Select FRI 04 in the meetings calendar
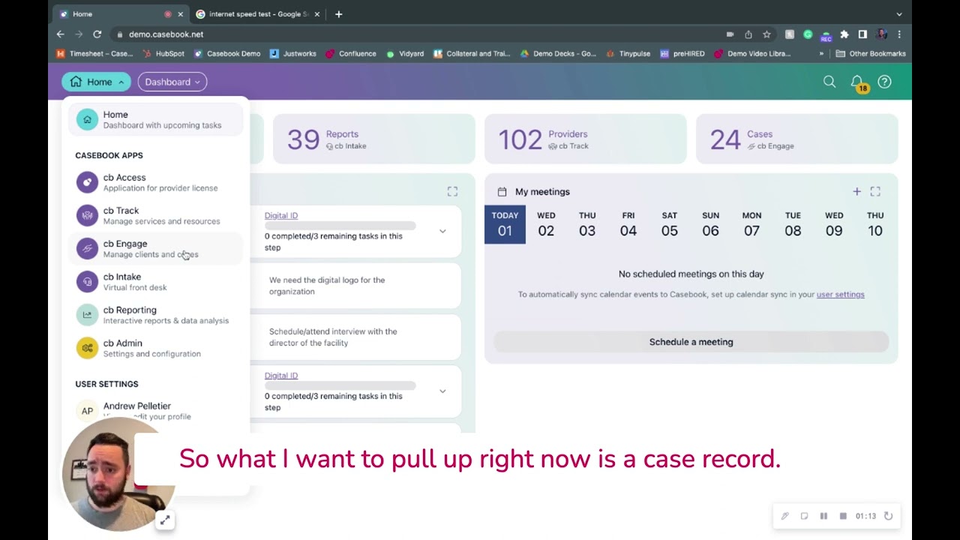Viewport: 960px width, 540px height. (628, 224)
